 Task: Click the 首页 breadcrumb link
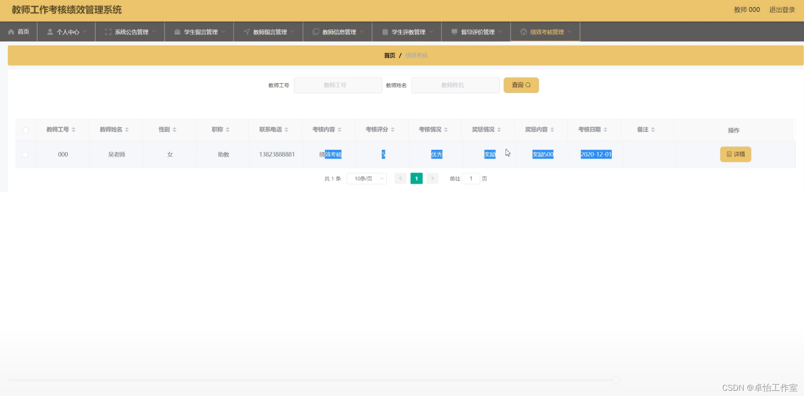pyautogui.click(x=390, y=55)
